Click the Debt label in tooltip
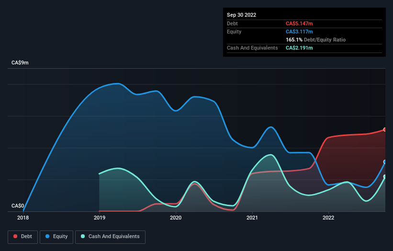 [x=232, y=23]
